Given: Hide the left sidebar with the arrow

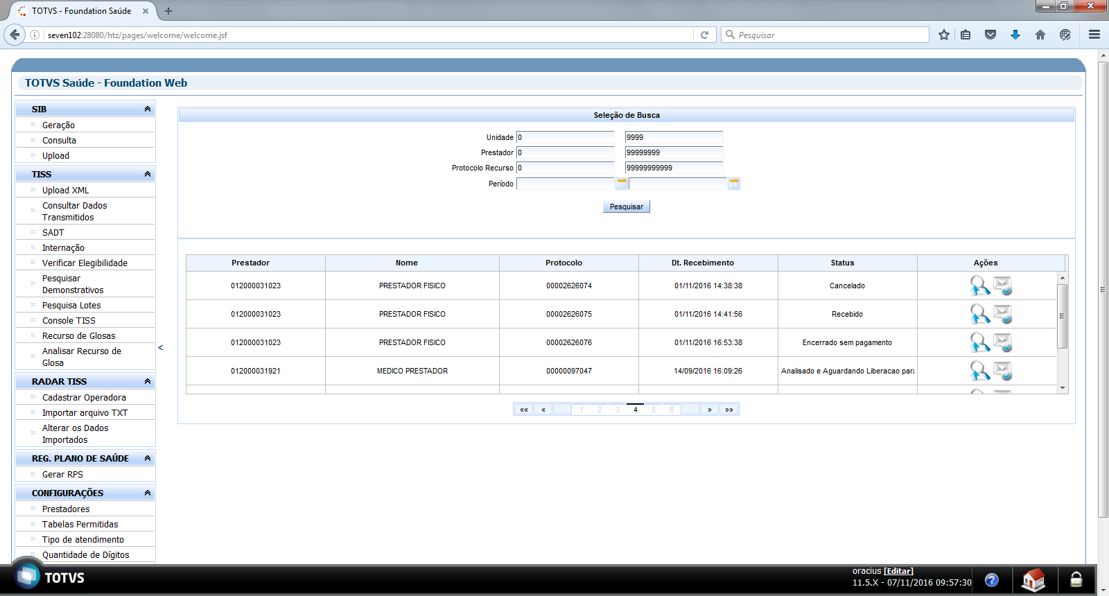Looking at the screenshot, I should click(160, 348).
